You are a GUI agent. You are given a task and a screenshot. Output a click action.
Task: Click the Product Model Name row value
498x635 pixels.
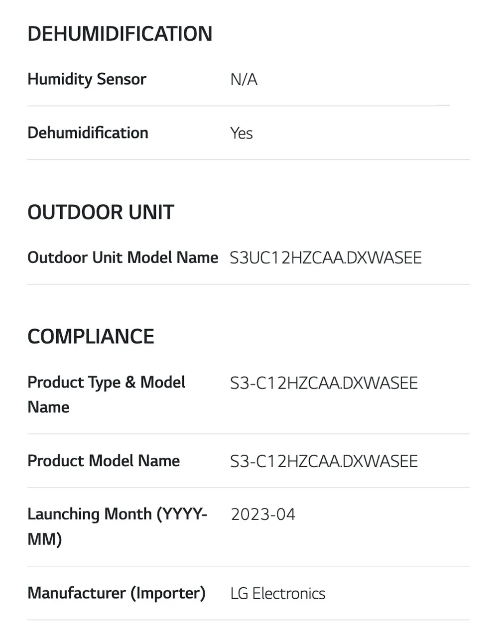tap(324, 461)
